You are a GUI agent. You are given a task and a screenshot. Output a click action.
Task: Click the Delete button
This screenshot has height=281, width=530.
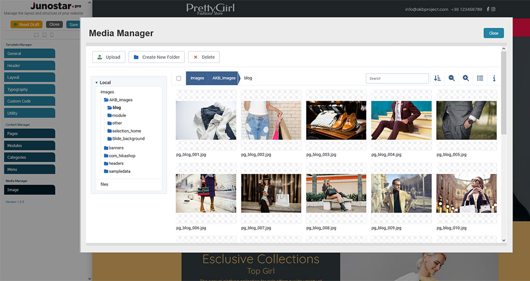(x=204, y=57)
